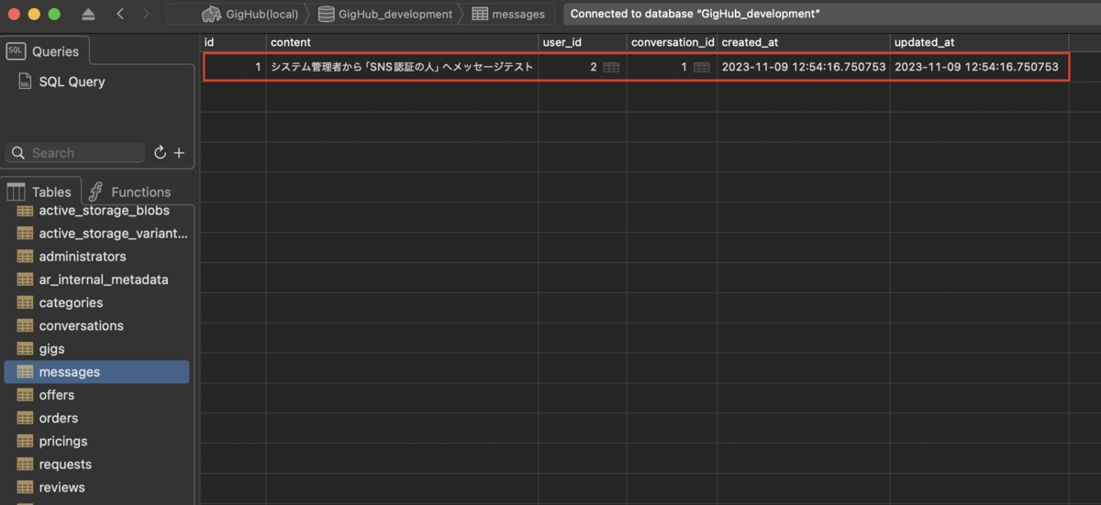Click the table icon of active_storage_blobs

(25, 211)
